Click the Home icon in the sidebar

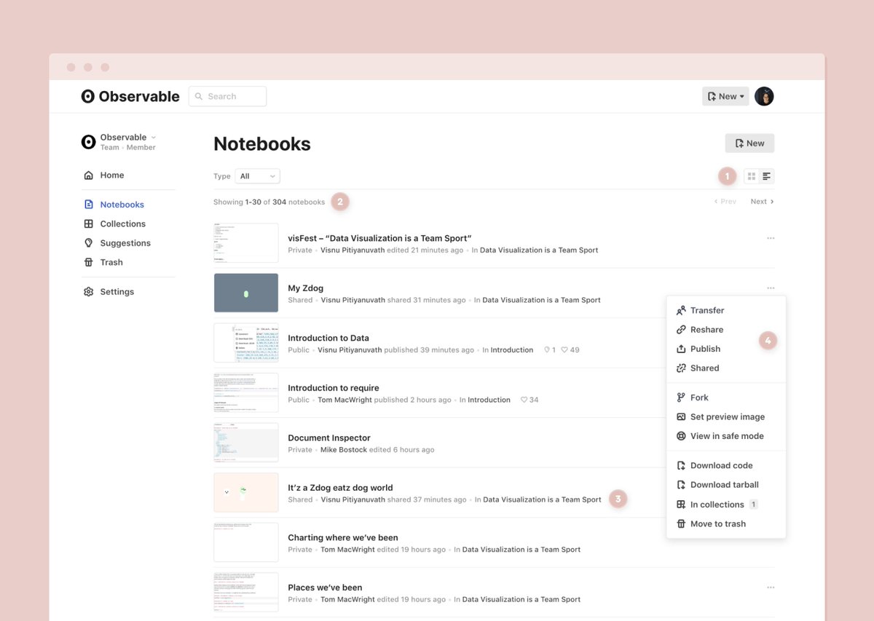coord(89,175)
